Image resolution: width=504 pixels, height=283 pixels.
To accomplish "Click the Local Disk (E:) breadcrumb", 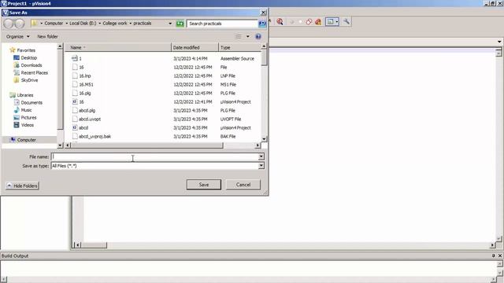I will click(x=83, y=24).
